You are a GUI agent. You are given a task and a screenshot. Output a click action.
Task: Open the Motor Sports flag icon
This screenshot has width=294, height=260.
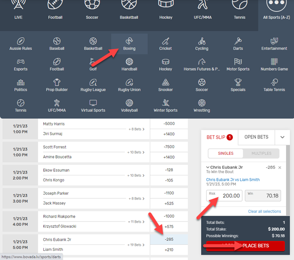click(x=238, y=62)
